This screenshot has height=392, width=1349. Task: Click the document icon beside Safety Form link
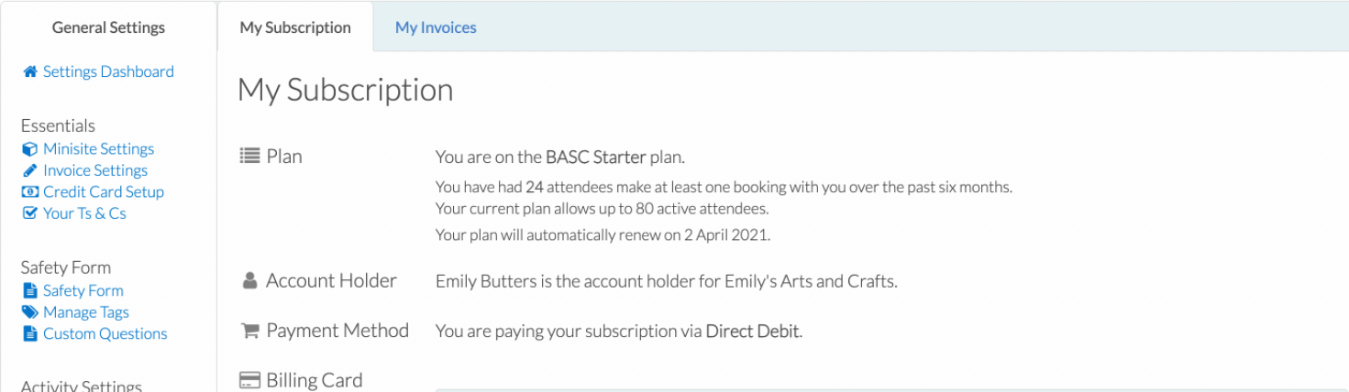[x=28, y=290]
